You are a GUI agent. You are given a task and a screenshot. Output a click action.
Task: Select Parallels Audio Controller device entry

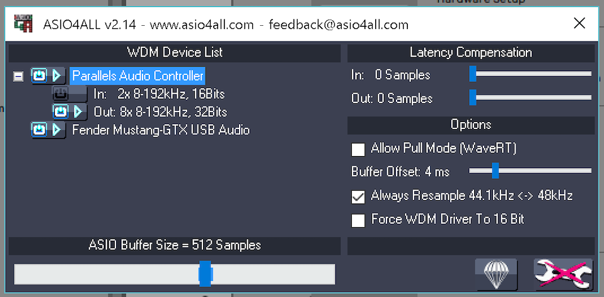137,76
